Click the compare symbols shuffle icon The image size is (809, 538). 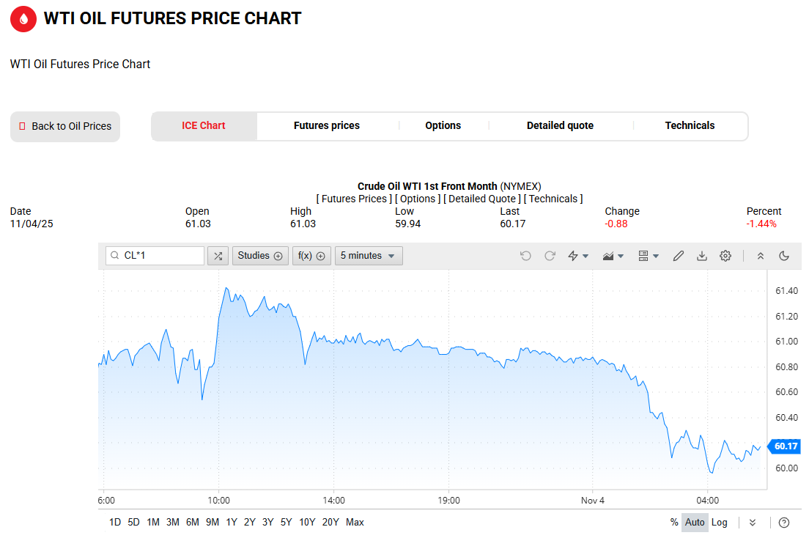pyautogui.click(x=218, y=256)
